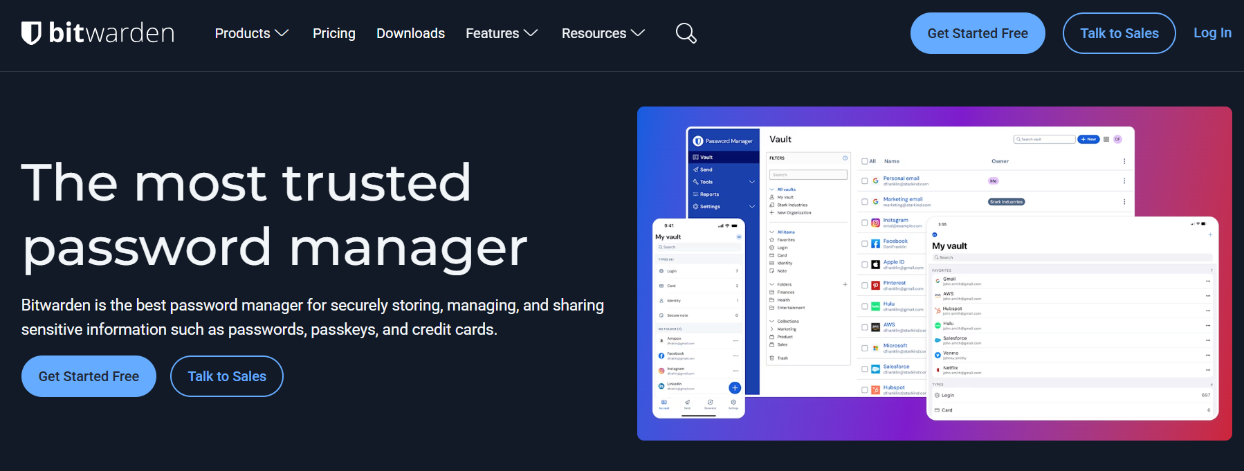Tick the Hulu row checkbox in desktop vault
Viewport: 1244px width, 471px height.
[865, 306]
